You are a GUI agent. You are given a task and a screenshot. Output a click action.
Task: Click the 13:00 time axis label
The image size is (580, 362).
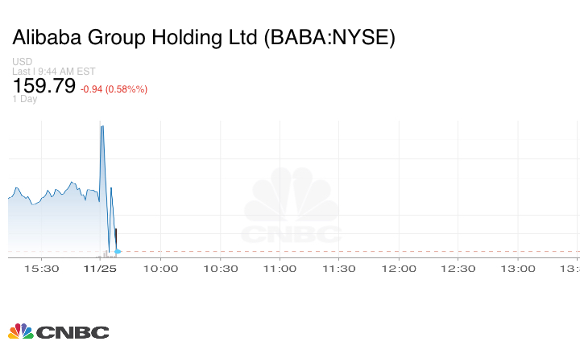[x=517, y=268]
